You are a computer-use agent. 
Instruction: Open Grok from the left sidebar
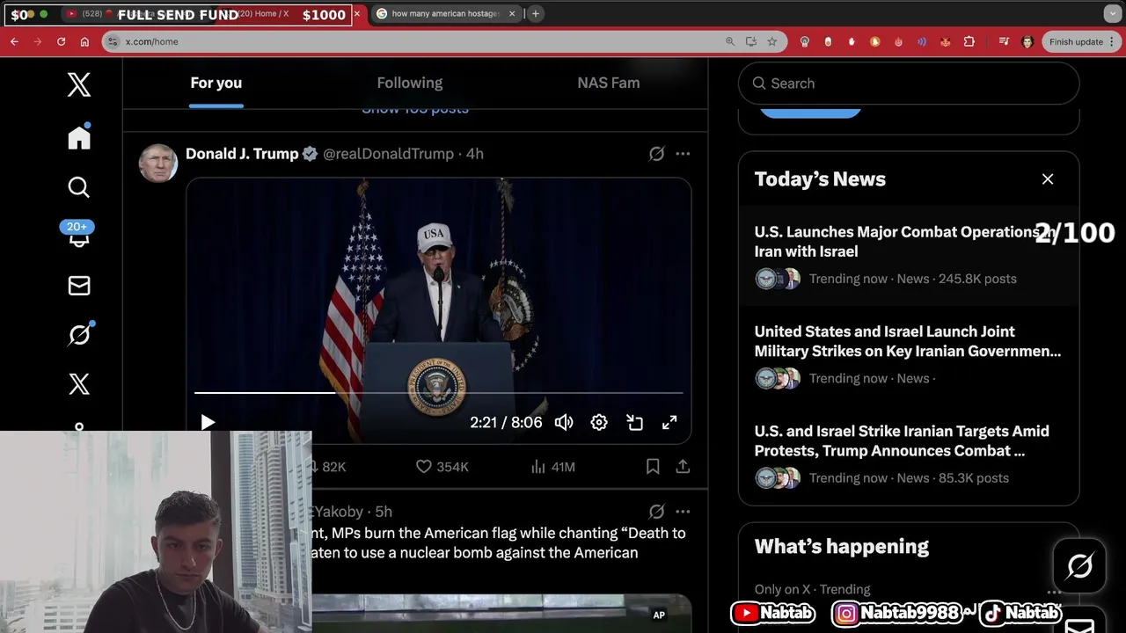click(x=79, y=334)
